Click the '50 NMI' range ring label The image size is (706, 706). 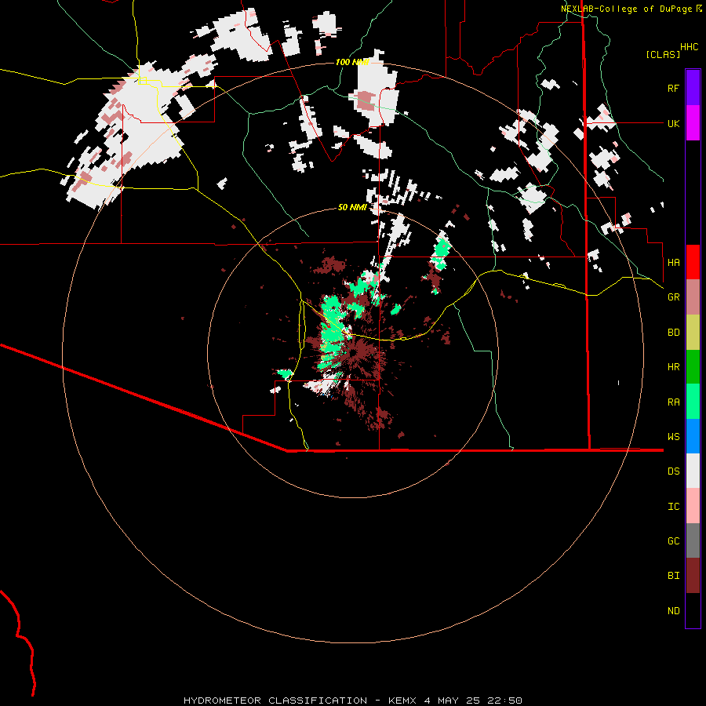(352, 207)
